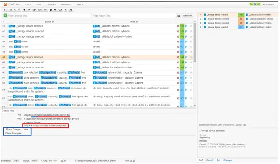Click the %(free)s tag in source row 565
The height and width of the screenshot is (164, 280).
75,83
